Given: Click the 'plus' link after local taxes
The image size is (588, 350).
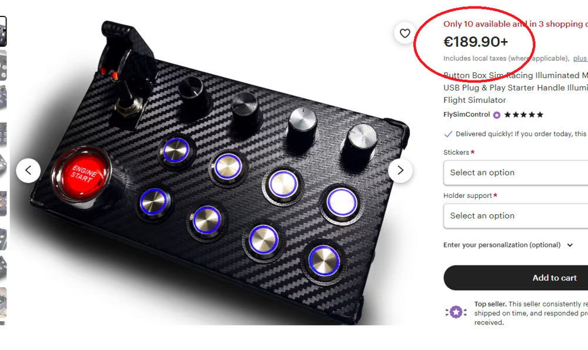Looking at the screenshot, I should point(580,59).
